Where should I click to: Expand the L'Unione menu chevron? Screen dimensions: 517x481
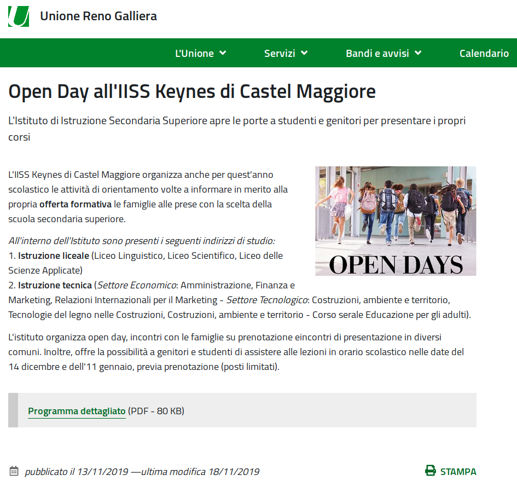pos(223,53)
